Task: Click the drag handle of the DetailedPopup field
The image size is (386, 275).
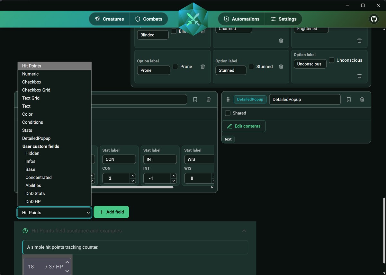Action: (x=228, y=100)
